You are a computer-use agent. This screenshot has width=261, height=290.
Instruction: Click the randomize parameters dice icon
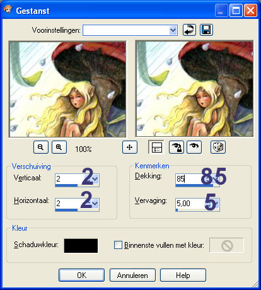click(x=218, y=148)
